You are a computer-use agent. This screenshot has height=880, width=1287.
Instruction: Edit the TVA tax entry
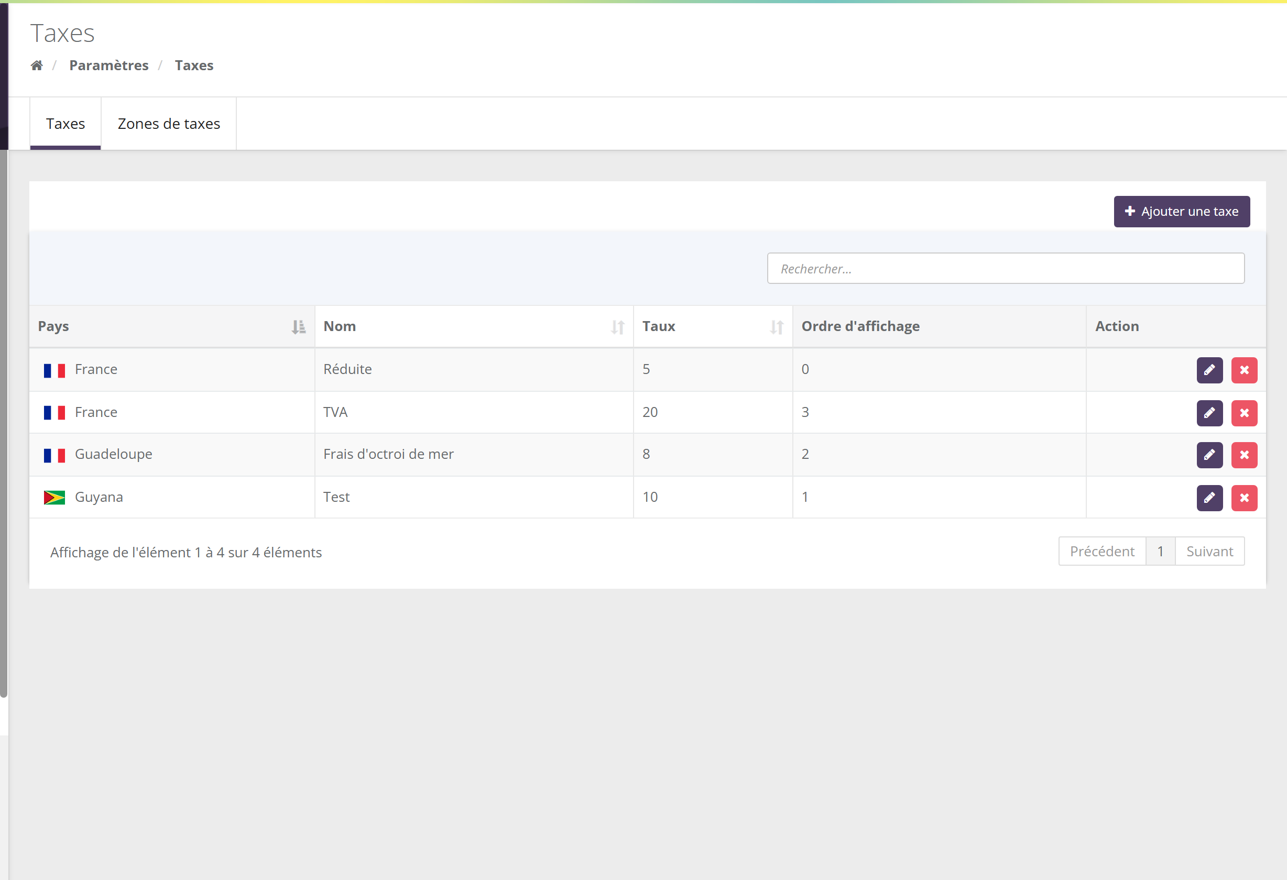point(1209,413)
